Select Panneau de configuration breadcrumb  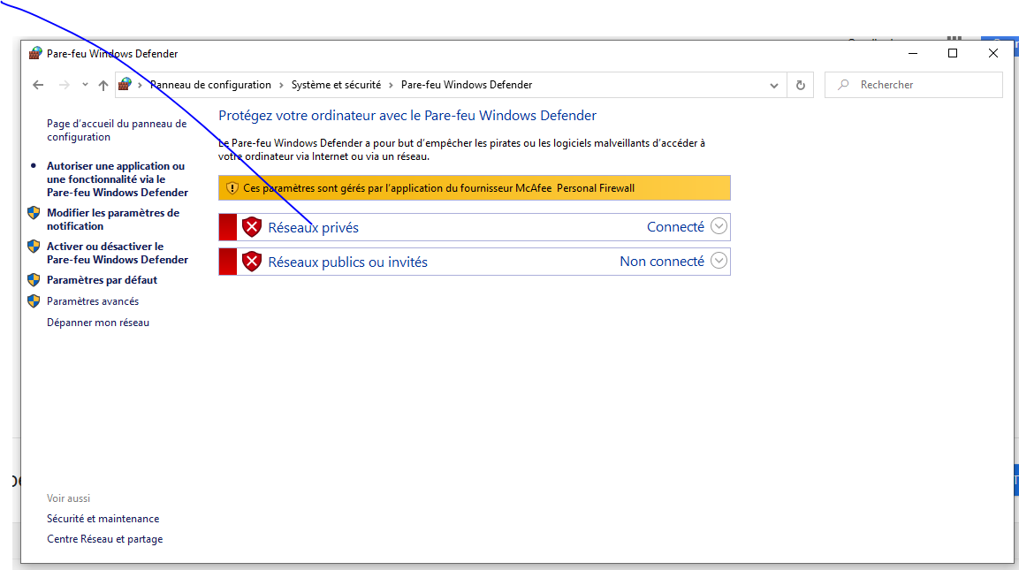click(x=210, y=85)
